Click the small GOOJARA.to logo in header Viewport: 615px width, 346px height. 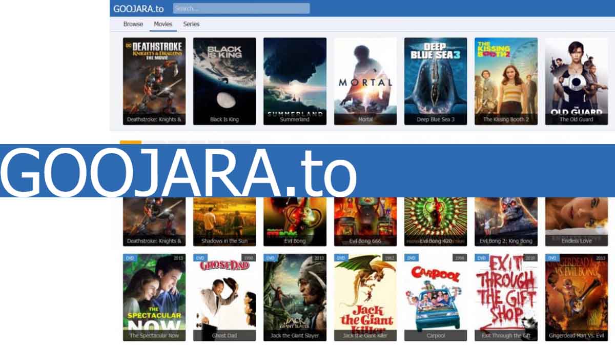(138, 8)
